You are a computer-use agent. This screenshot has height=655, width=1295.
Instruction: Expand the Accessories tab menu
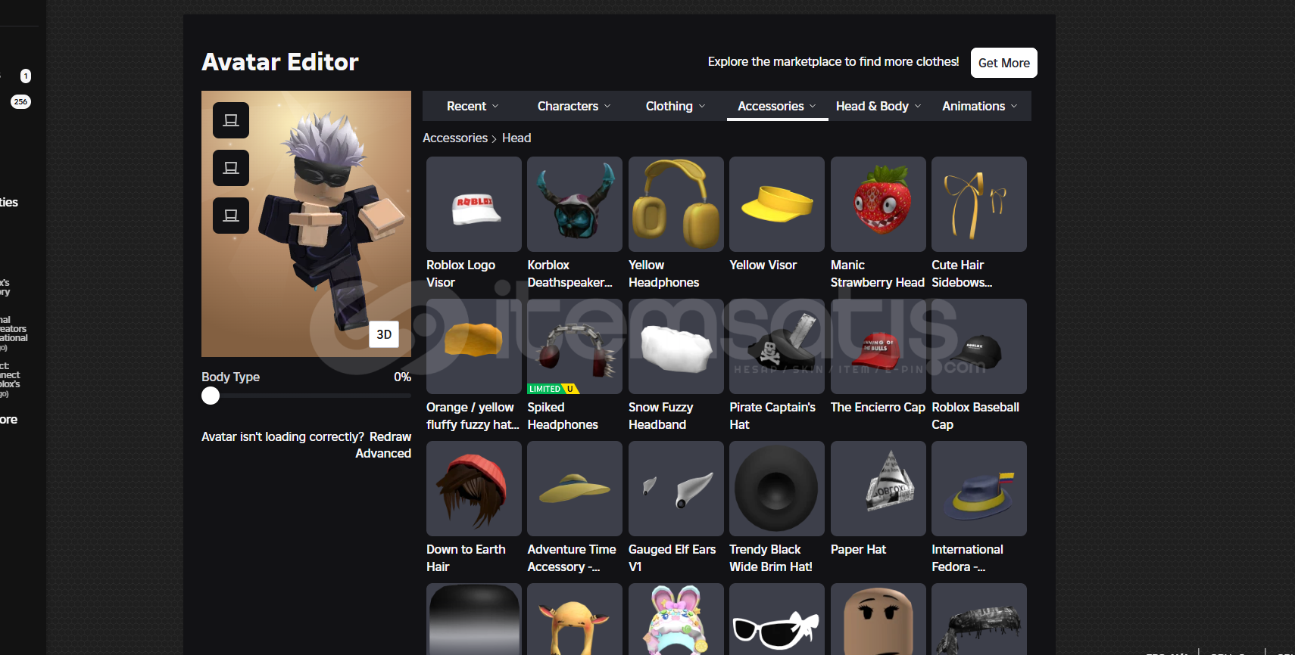[x=777, y=106]
